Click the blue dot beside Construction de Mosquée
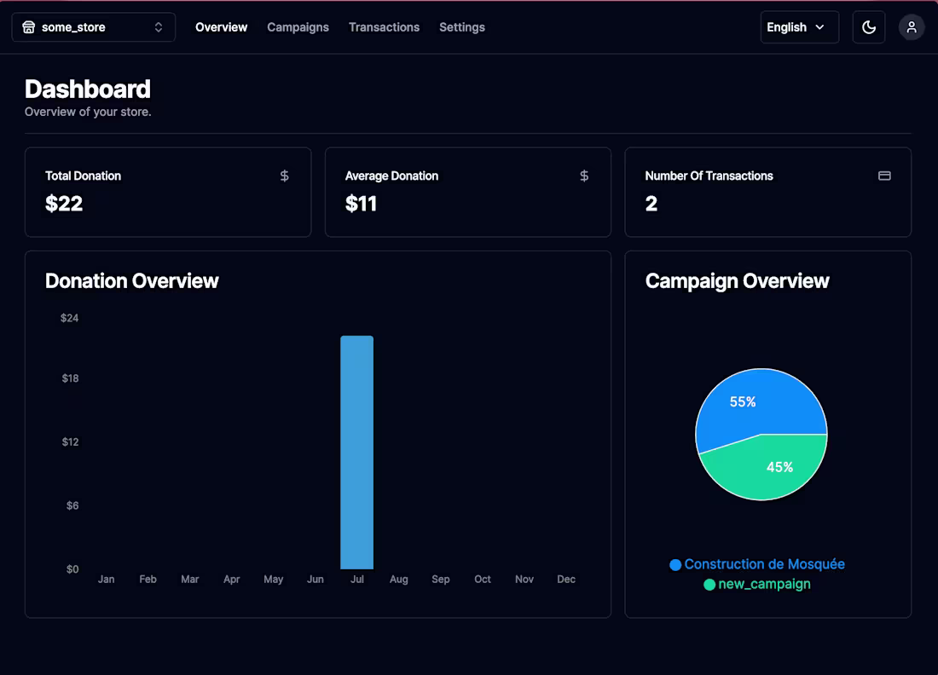 coord(674,564)
